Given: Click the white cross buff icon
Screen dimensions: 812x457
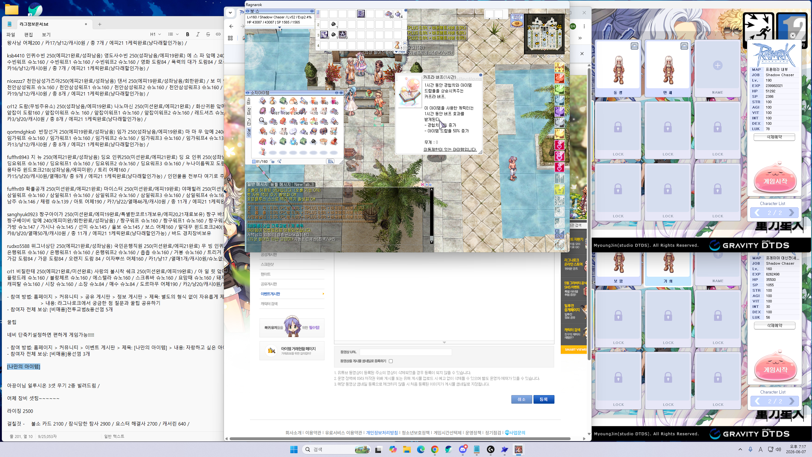Looking at the screenshot, I should (x=559, y=178).
